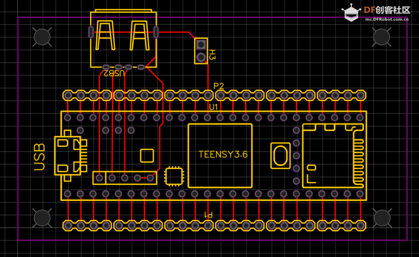Click the mc.DFRobot.com.cn watermark URL

click(x=386, y=19)
